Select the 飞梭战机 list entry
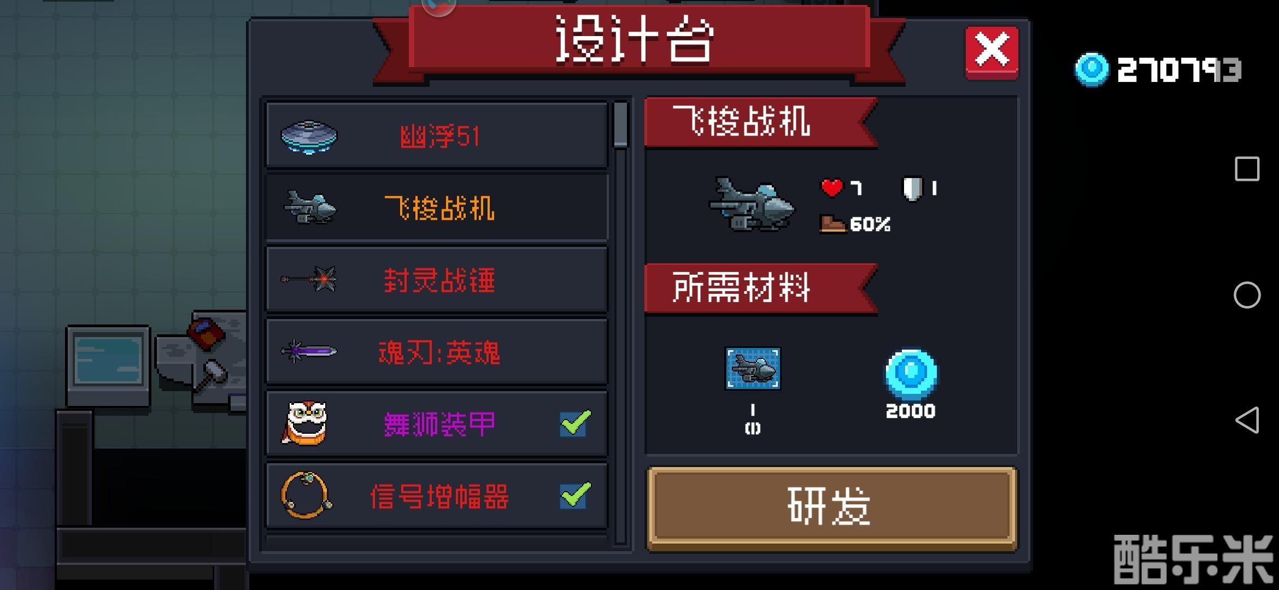Viewport: 1279px width, 590px height. [437, 208]
